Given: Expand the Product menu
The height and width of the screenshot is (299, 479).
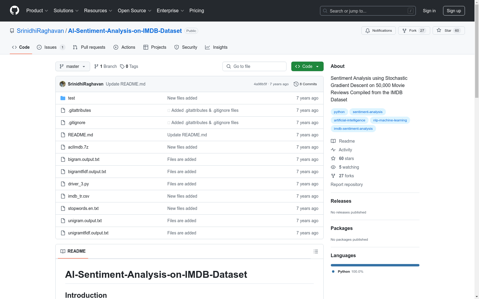Looking at the screenshot, I should click(x=37, y=10).
